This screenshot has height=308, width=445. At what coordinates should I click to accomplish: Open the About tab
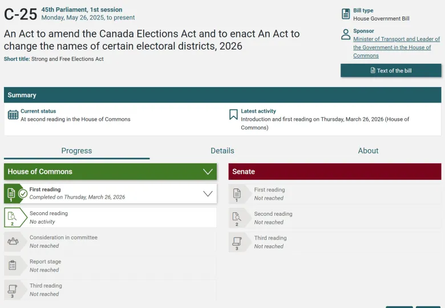[368, 151]
